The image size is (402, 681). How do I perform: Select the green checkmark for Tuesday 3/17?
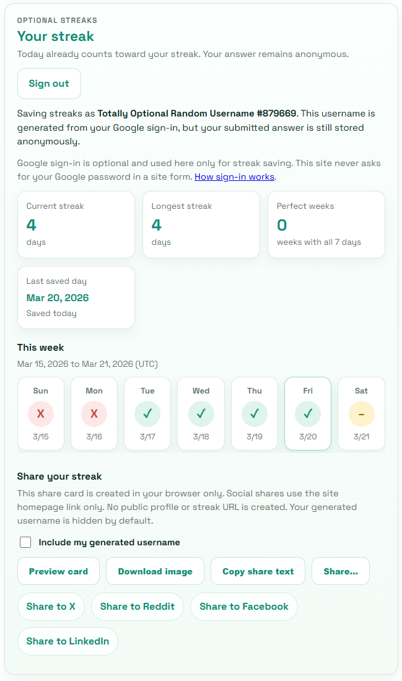[x=147, y=414]
